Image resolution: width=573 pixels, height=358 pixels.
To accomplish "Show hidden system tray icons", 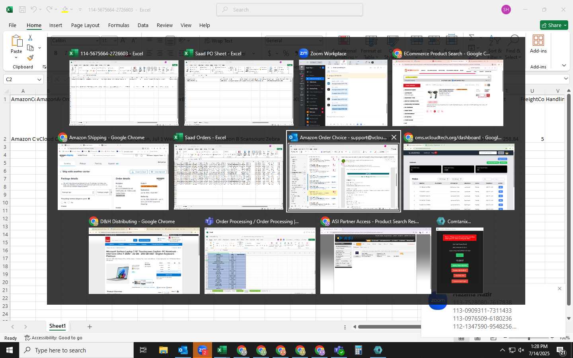I will point(502,350).
